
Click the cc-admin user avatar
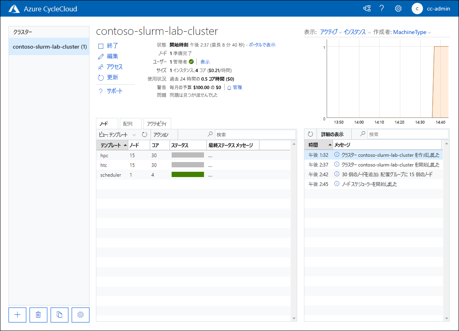[x=417, y=8]
